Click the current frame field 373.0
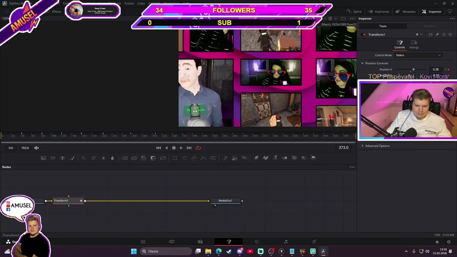This screenshot has width=457, height=257. coord(343,148)
